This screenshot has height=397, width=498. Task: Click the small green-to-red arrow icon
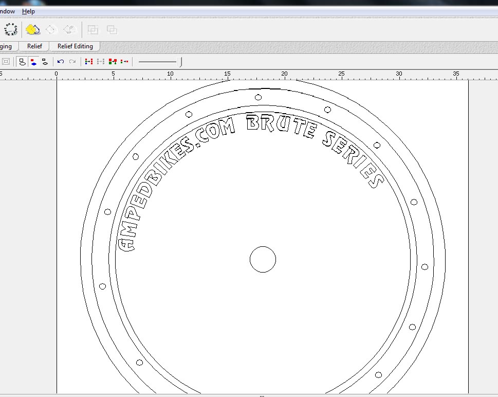tap(124, 62)
